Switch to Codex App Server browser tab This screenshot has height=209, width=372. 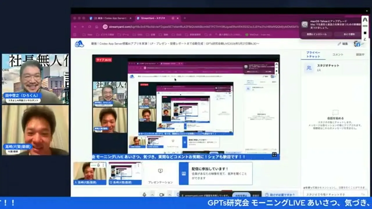click(x=110, y=18)
